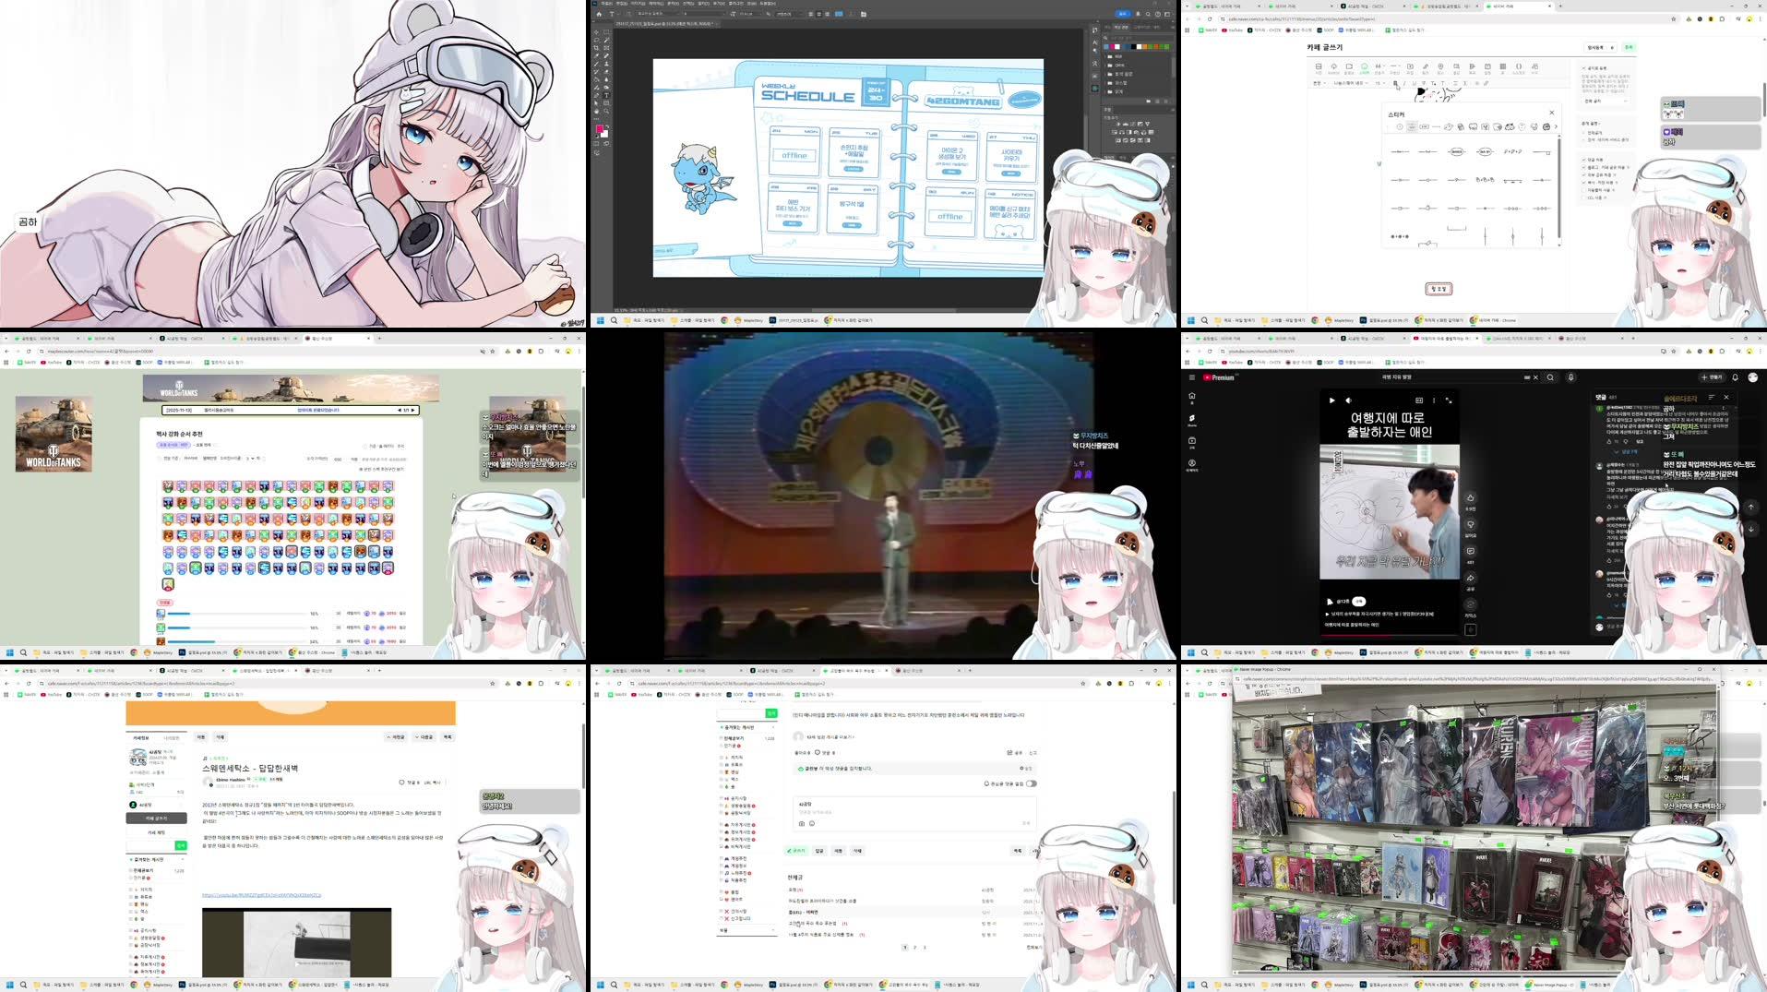Click the photo insert icon in the cafe editor
The height and width of the screenshot is (992, 1767).
click(1319, 67)
